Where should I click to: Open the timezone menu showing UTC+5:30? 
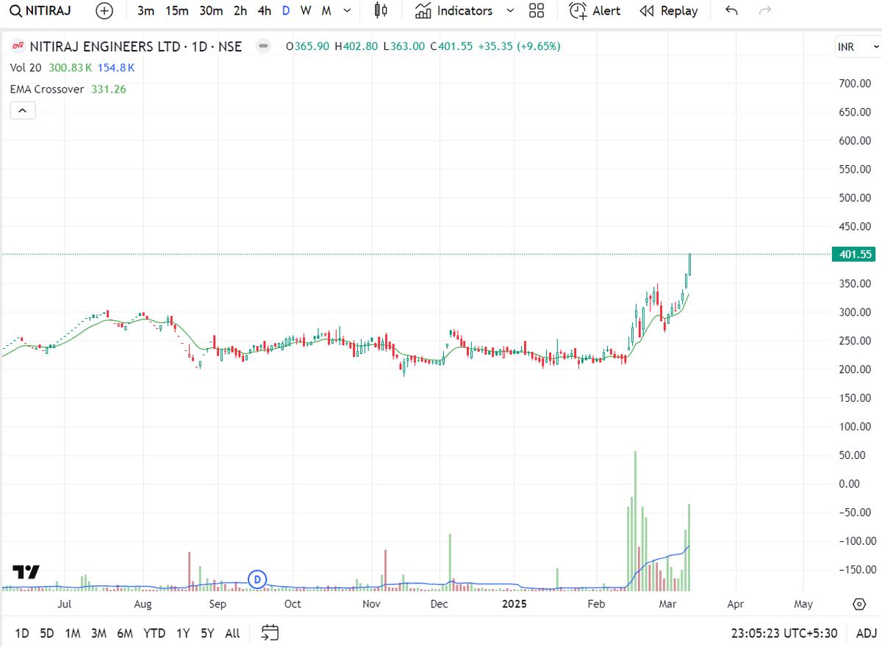pyautogui.click(x=786, y=632)
